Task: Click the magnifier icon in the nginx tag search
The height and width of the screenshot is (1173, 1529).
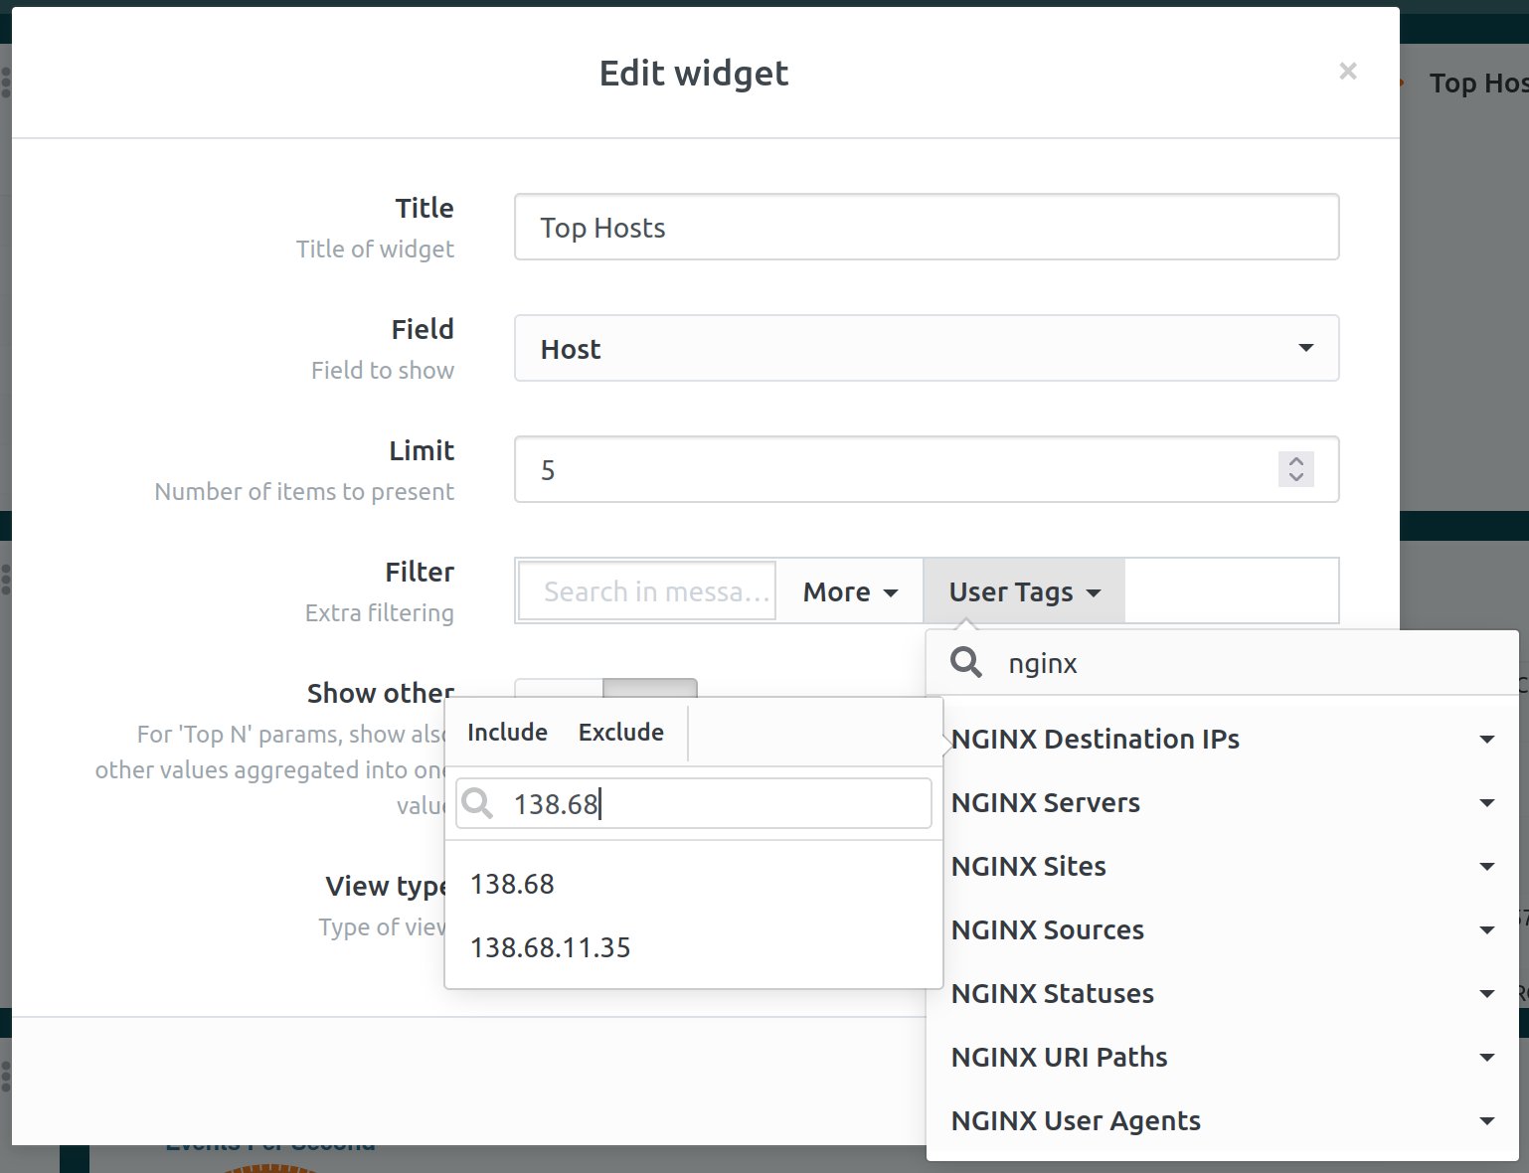Action: click(x=964, y=661)
